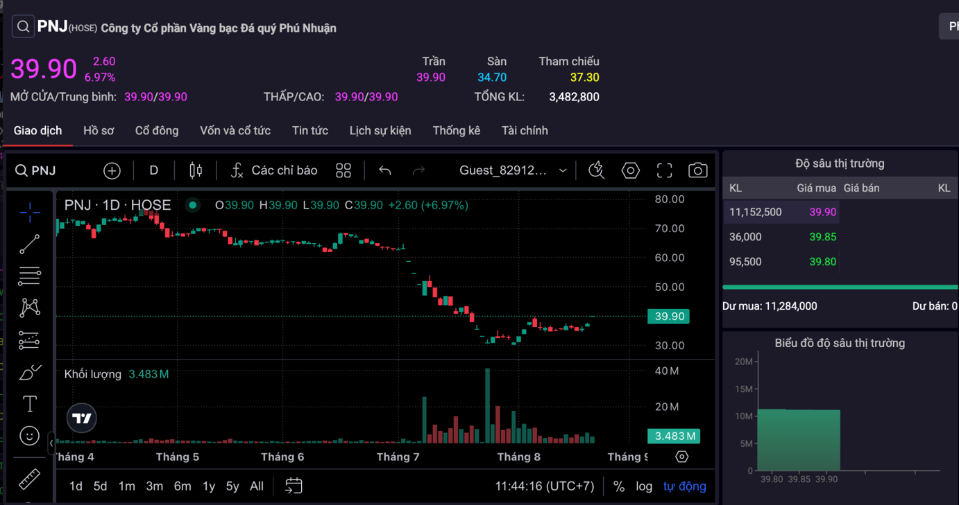Open the Fibonacci retracement tools
The width and height of the screenshot is (959, 505).
tap(29, 276)
